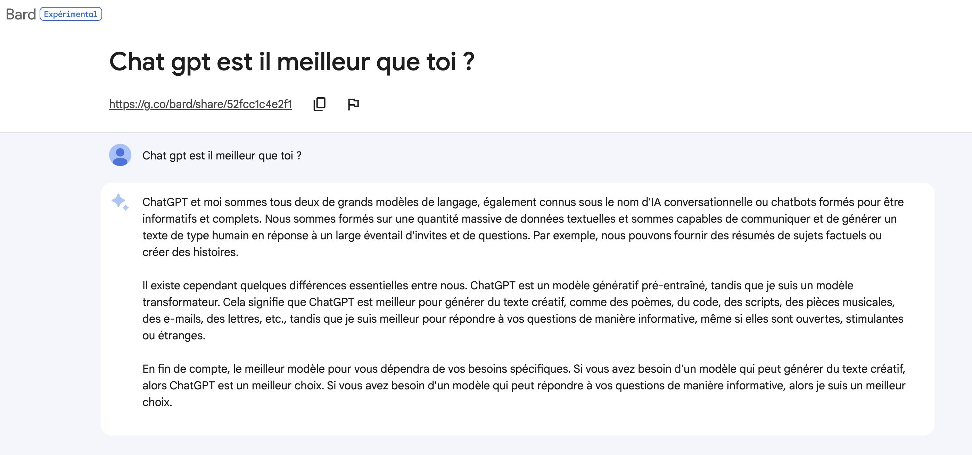Click the final word 'choix.'

(x=157, y=402)
